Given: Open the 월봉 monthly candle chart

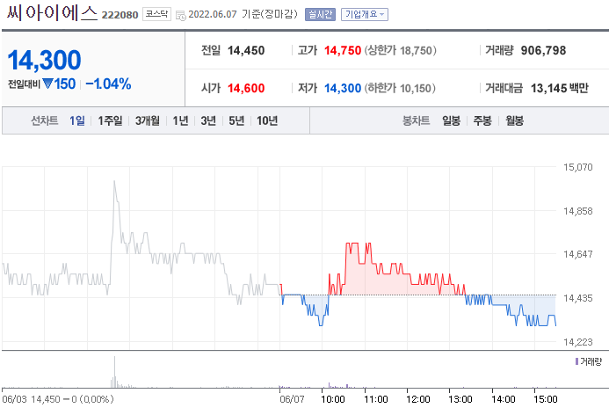Looking at the screenshot, I should 514,120.
